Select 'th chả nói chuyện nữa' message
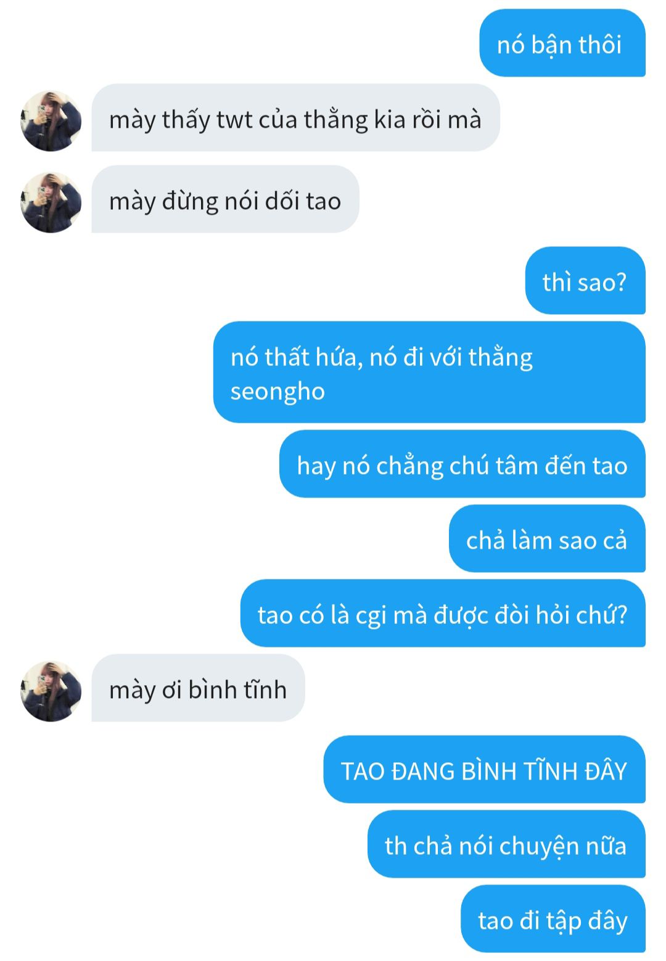 click(506, 844)
